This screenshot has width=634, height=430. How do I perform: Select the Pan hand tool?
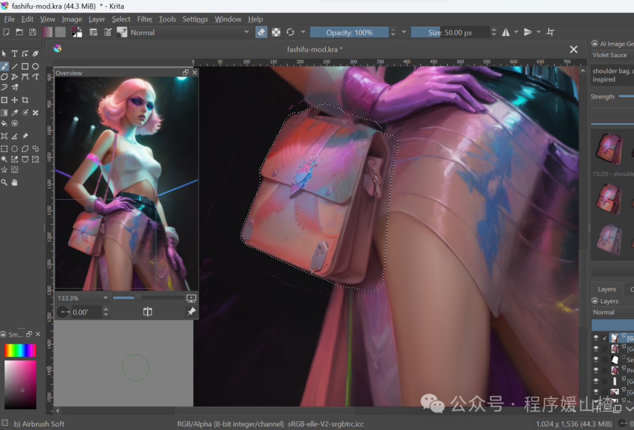[15, 182]
